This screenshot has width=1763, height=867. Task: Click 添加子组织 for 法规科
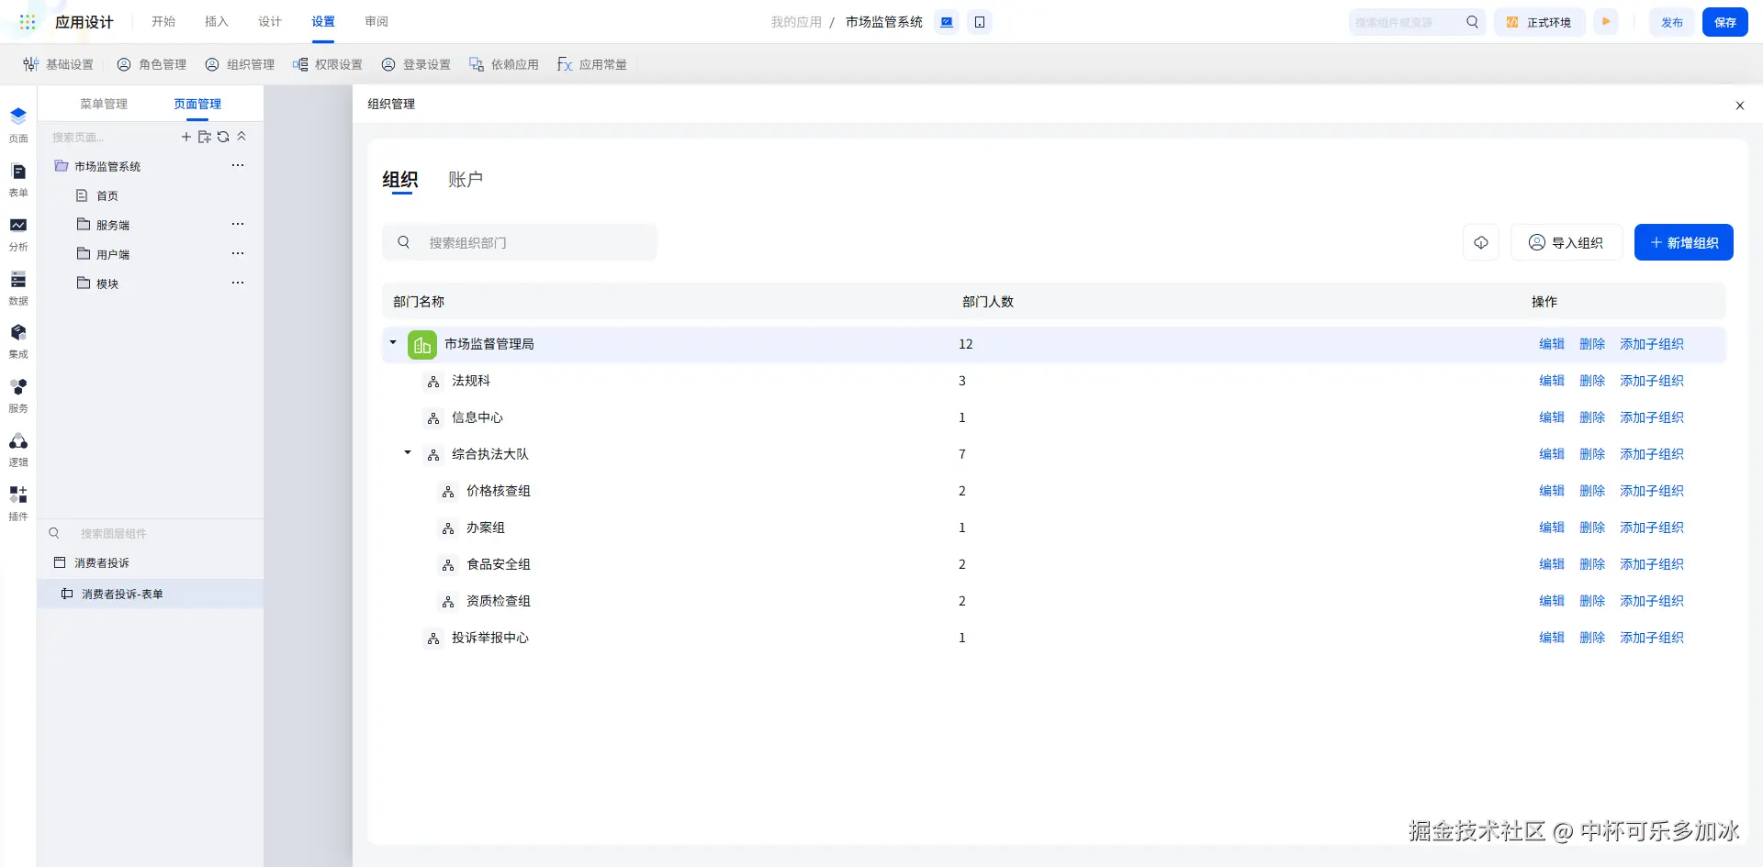pyautogui.click(x=1651, y=381)
